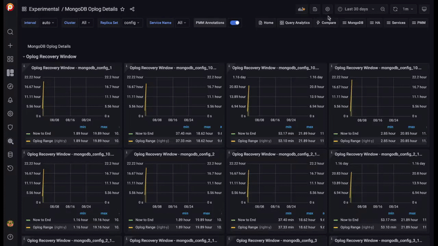Open Search in the left sidebar

coord(10,32)
